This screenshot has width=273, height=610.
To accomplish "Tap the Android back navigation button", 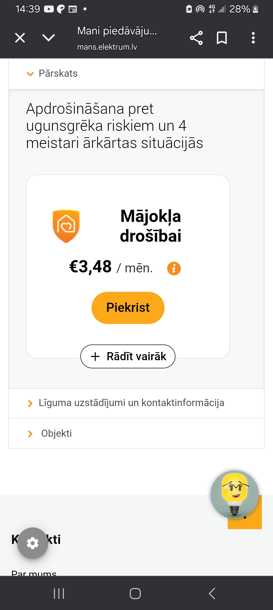I will click(212, 593).
